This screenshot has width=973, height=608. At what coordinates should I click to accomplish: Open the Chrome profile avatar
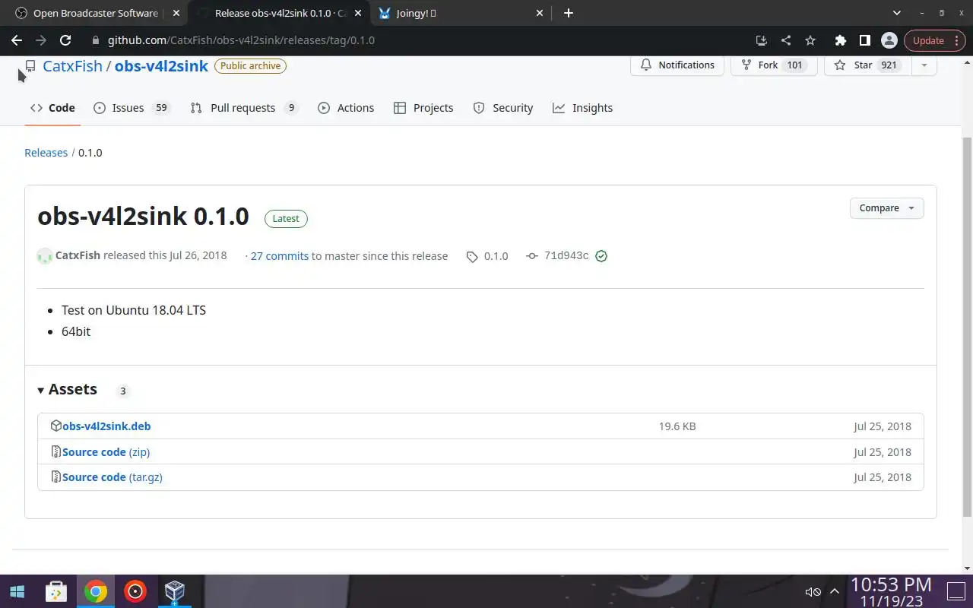tap(889, 40)
